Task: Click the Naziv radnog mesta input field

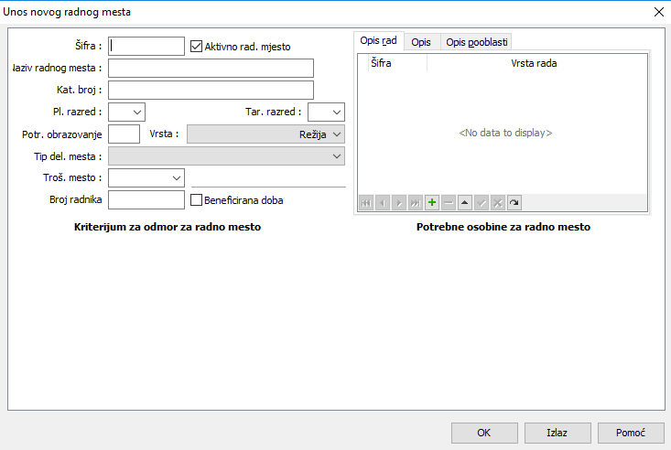Action: pos(211,68)
